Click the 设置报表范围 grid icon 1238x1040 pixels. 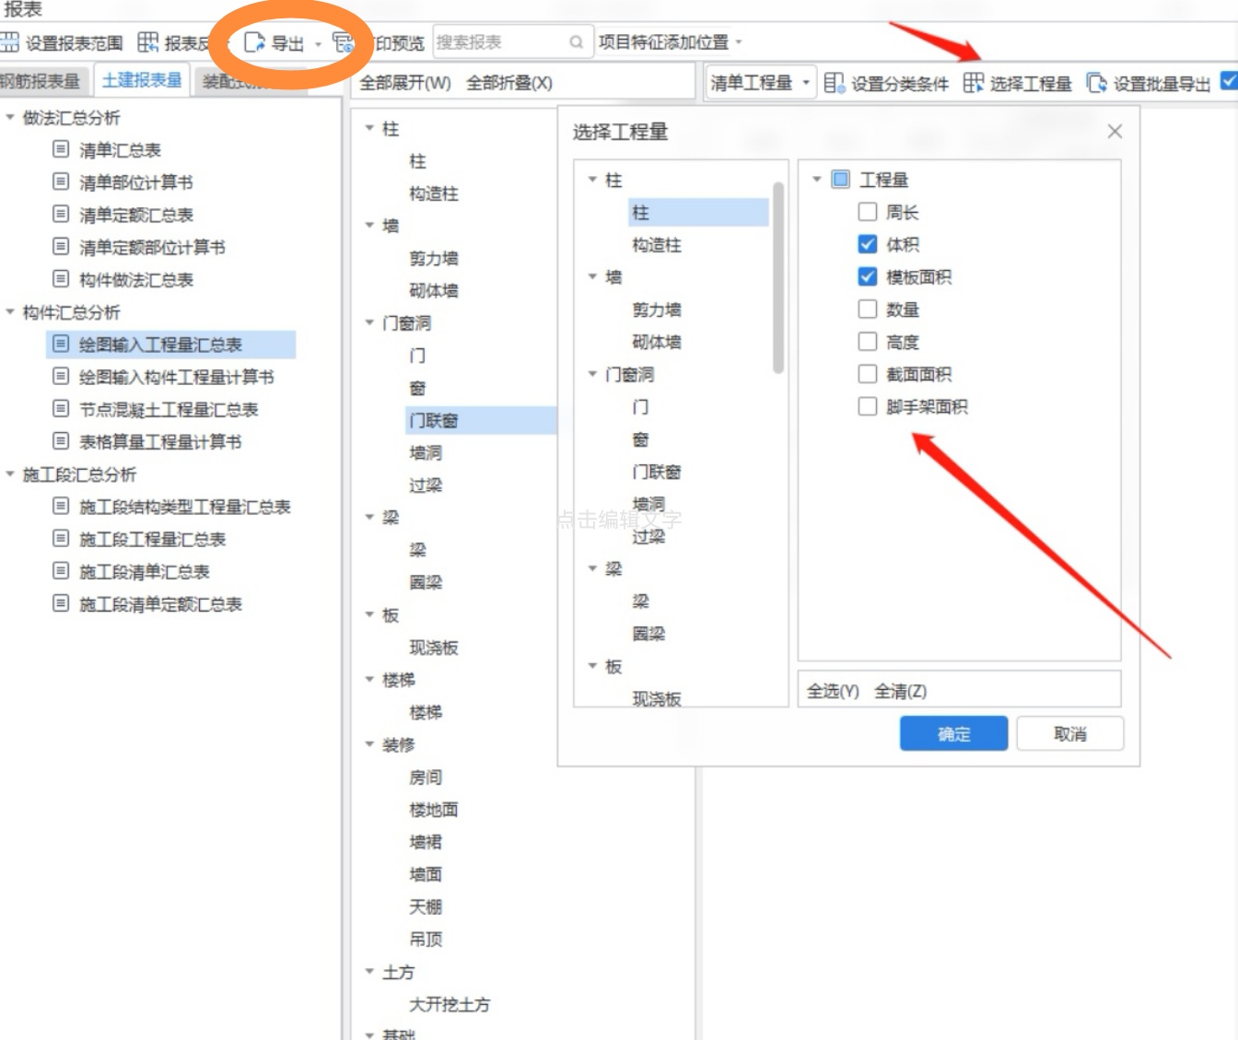pos(9,42)
